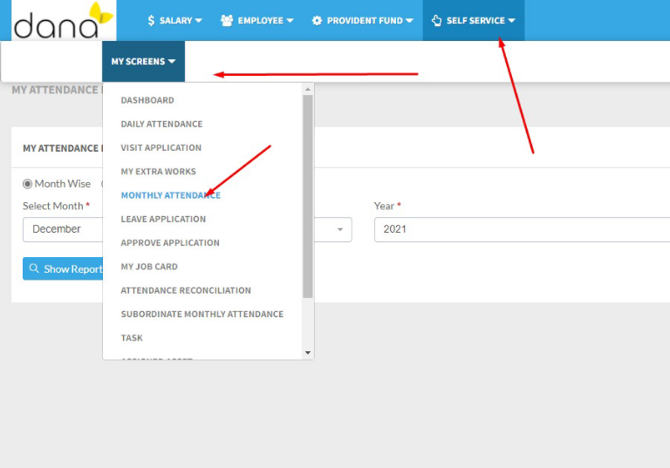Click the menu scrollbar down arrow
The width and height of the screenshot is (670, 468).
(308, 353)
